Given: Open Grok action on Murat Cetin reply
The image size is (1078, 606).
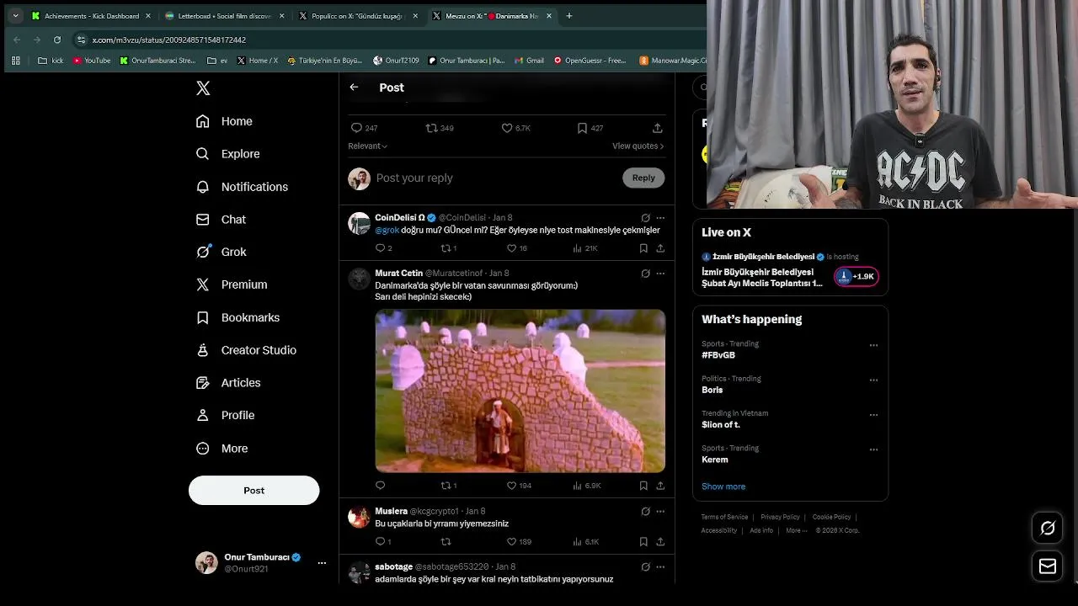Looking at the screenshot, I should 645,274.
